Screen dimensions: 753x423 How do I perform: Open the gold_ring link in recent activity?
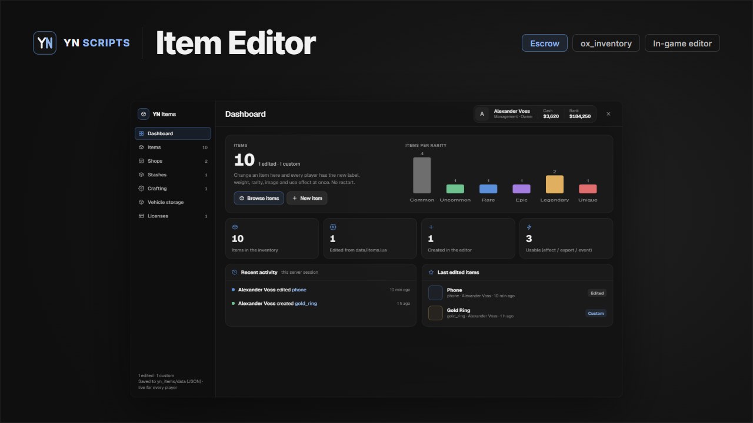pyautogui.click(x=306, y=304)
